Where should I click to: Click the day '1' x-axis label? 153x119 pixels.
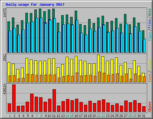[x=10, y=116]
